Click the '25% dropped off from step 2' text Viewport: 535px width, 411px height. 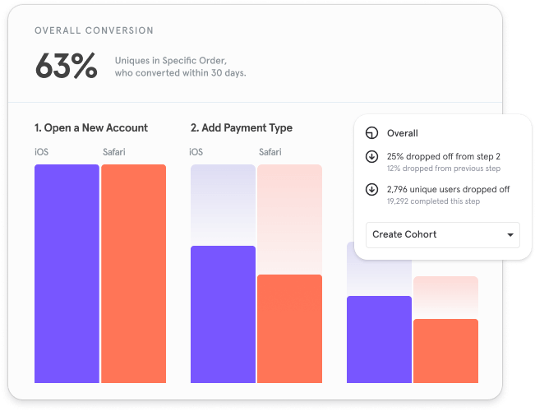click(x=443, y=156)
